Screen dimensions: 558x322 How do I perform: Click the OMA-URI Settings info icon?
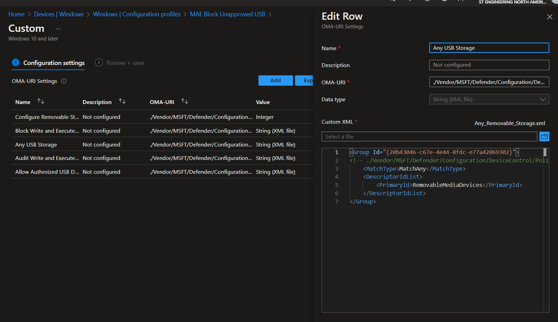pyautogui.click(x=64, y=81)
